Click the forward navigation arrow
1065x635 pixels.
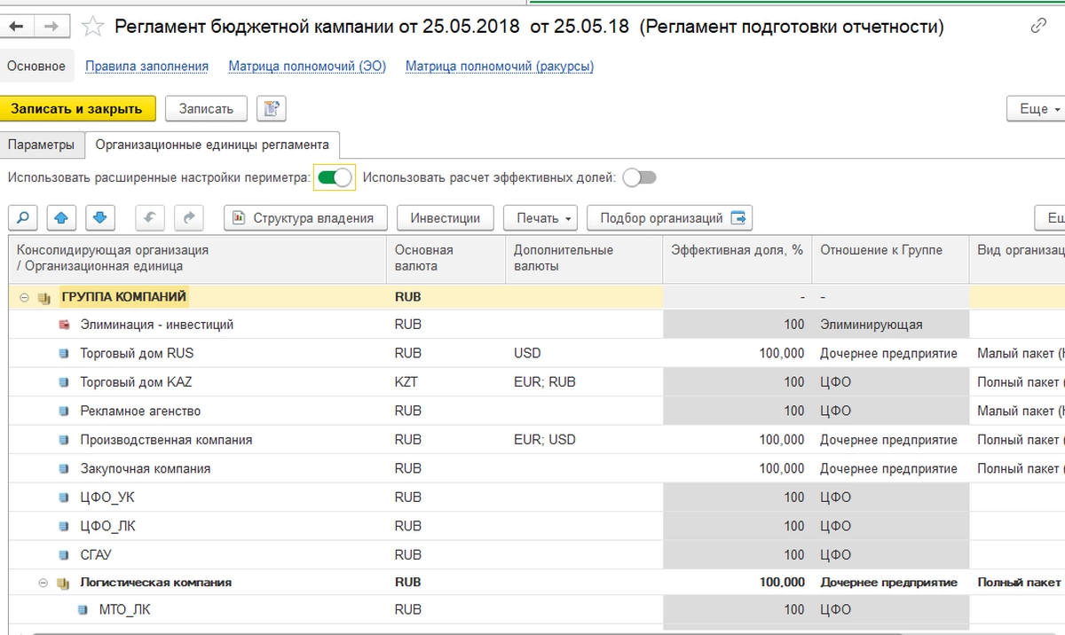[51, 27]
